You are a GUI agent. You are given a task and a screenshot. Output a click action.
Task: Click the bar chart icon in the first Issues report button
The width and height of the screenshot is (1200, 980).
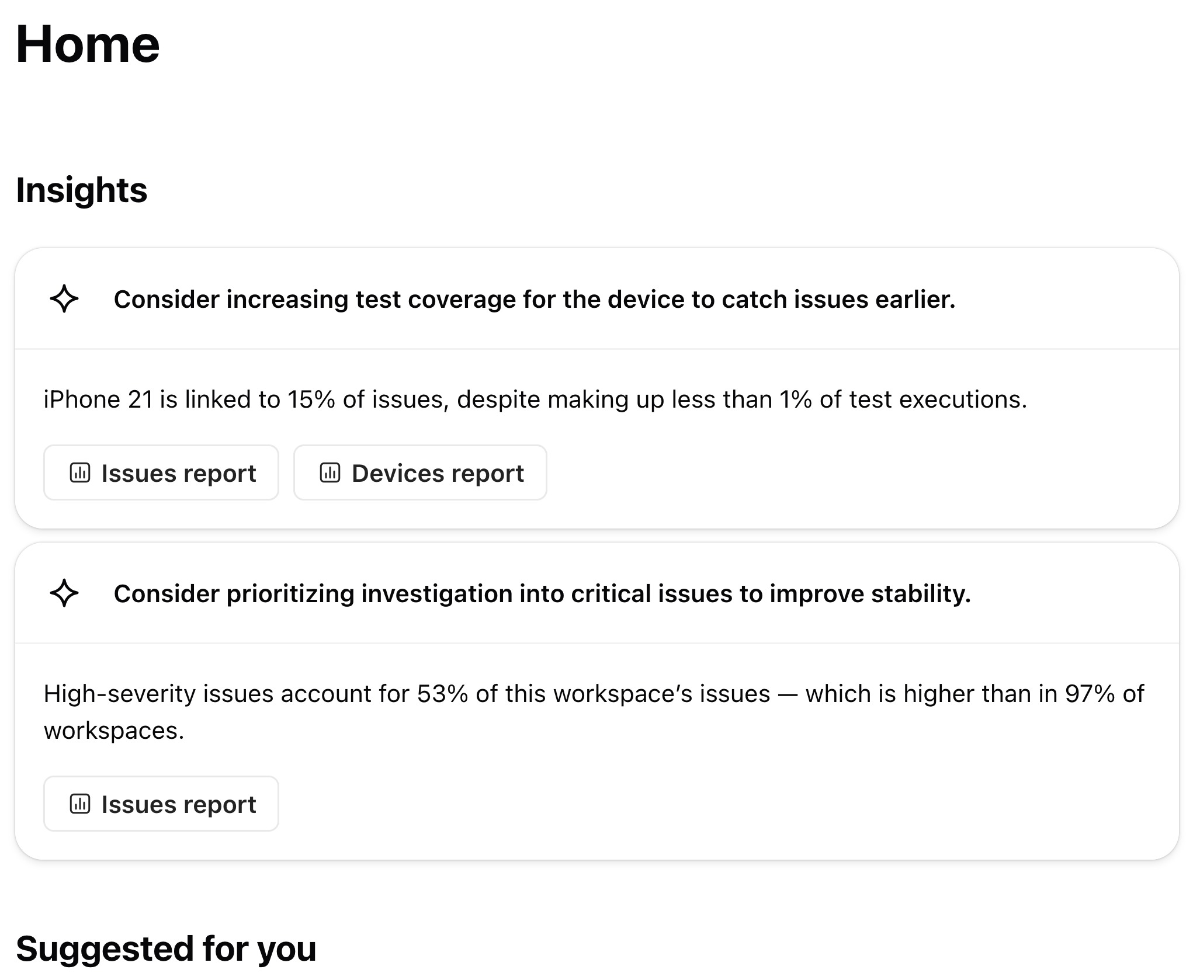click(81, 474)
